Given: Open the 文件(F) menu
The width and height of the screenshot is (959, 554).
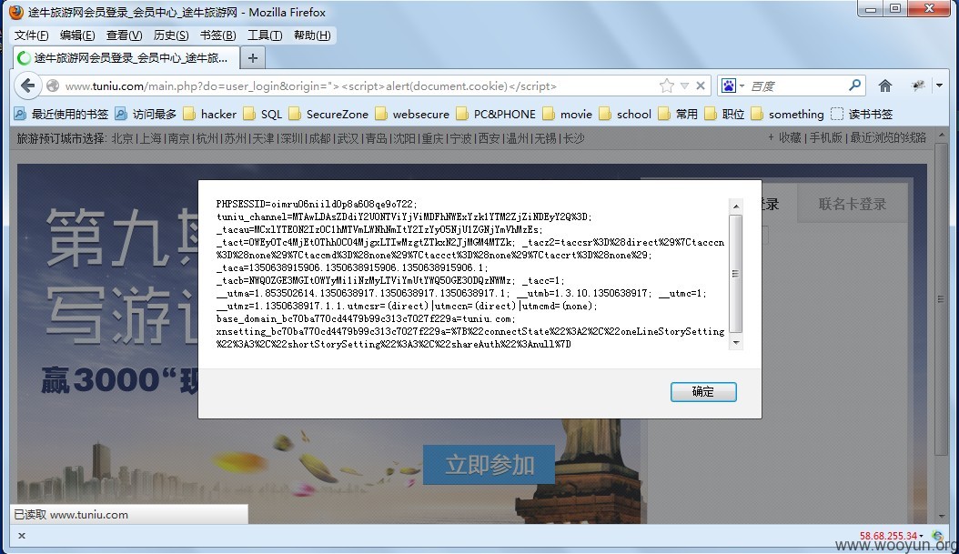Looking at the screenshot, I should [31, 35].
